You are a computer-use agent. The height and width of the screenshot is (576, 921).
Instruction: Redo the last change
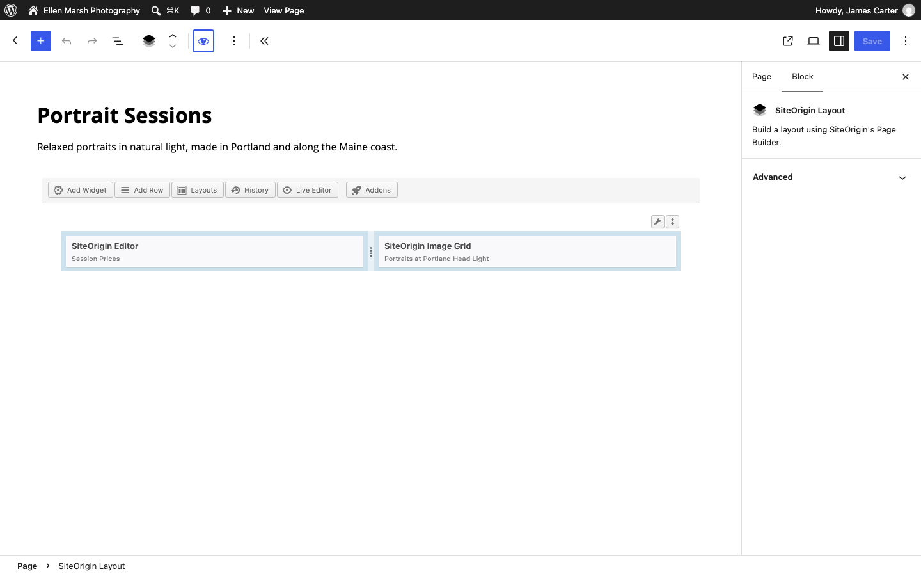click(x=92, y=41)
